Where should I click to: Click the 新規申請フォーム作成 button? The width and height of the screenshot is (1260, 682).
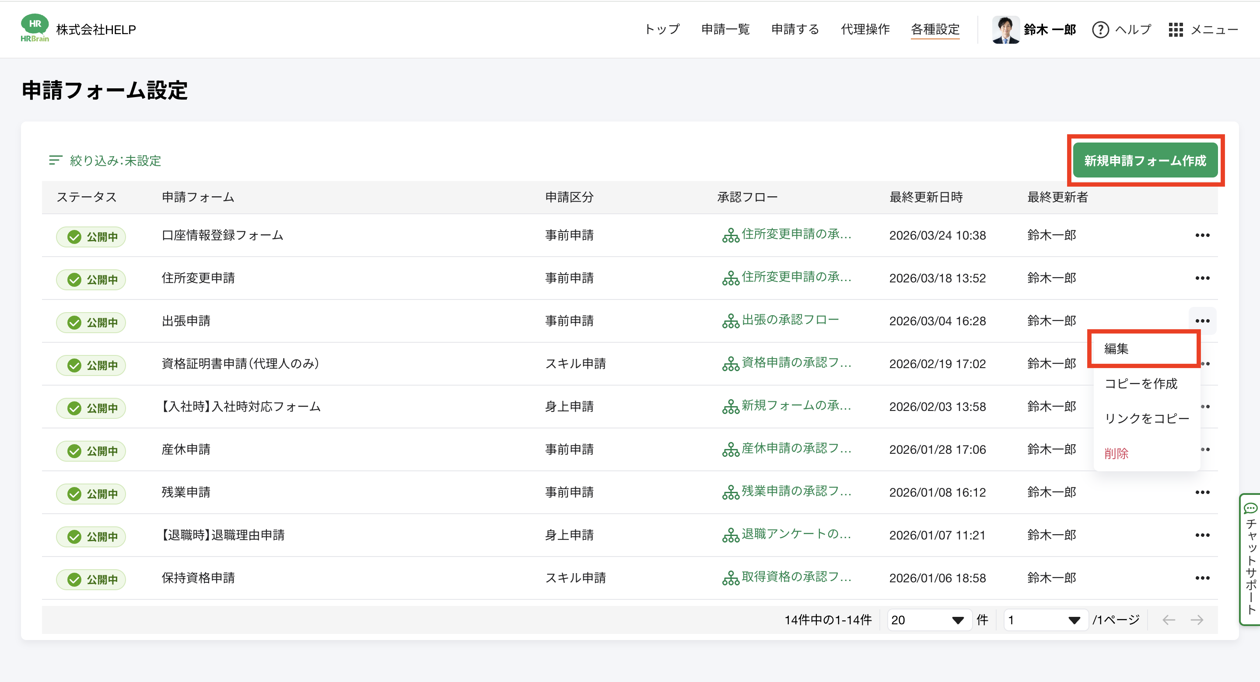(1144, 160)
